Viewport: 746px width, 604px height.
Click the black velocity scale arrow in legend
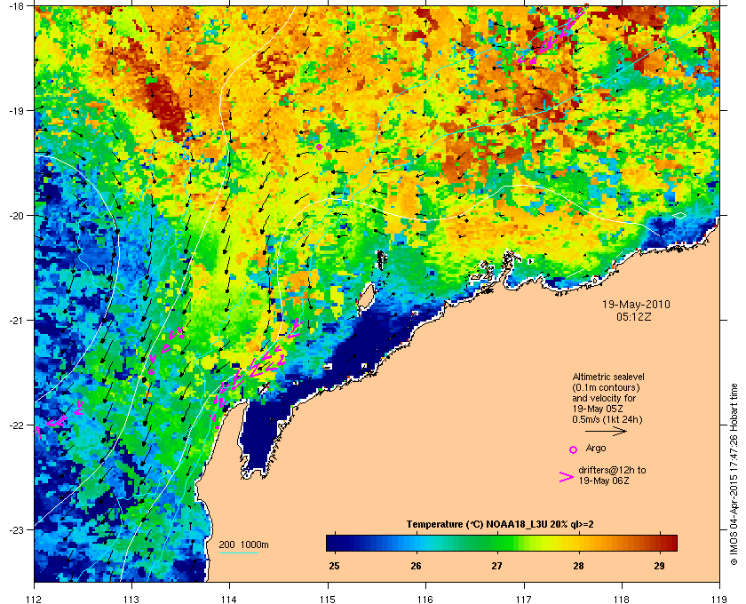[606, 432]
